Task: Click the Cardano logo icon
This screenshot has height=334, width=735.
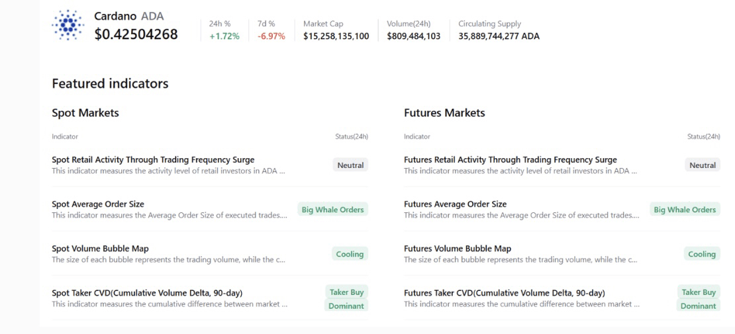Action: coord(68,26)
